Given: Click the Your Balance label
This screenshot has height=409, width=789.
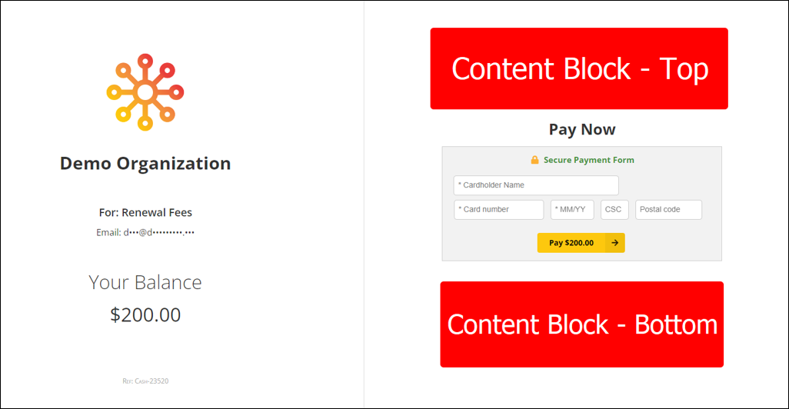Looking at the screenshot, I should pyautogui.click(x=145, y=282).
